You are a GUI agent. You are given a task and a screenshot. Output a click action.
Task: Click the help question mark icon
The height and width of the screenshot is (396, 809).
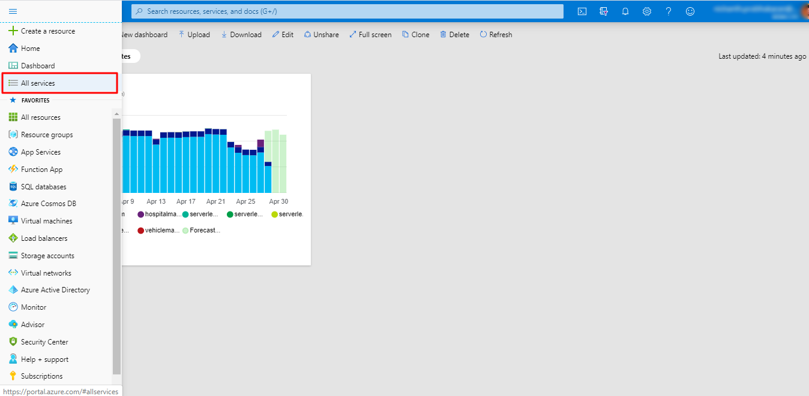click(x=669, y=11)
